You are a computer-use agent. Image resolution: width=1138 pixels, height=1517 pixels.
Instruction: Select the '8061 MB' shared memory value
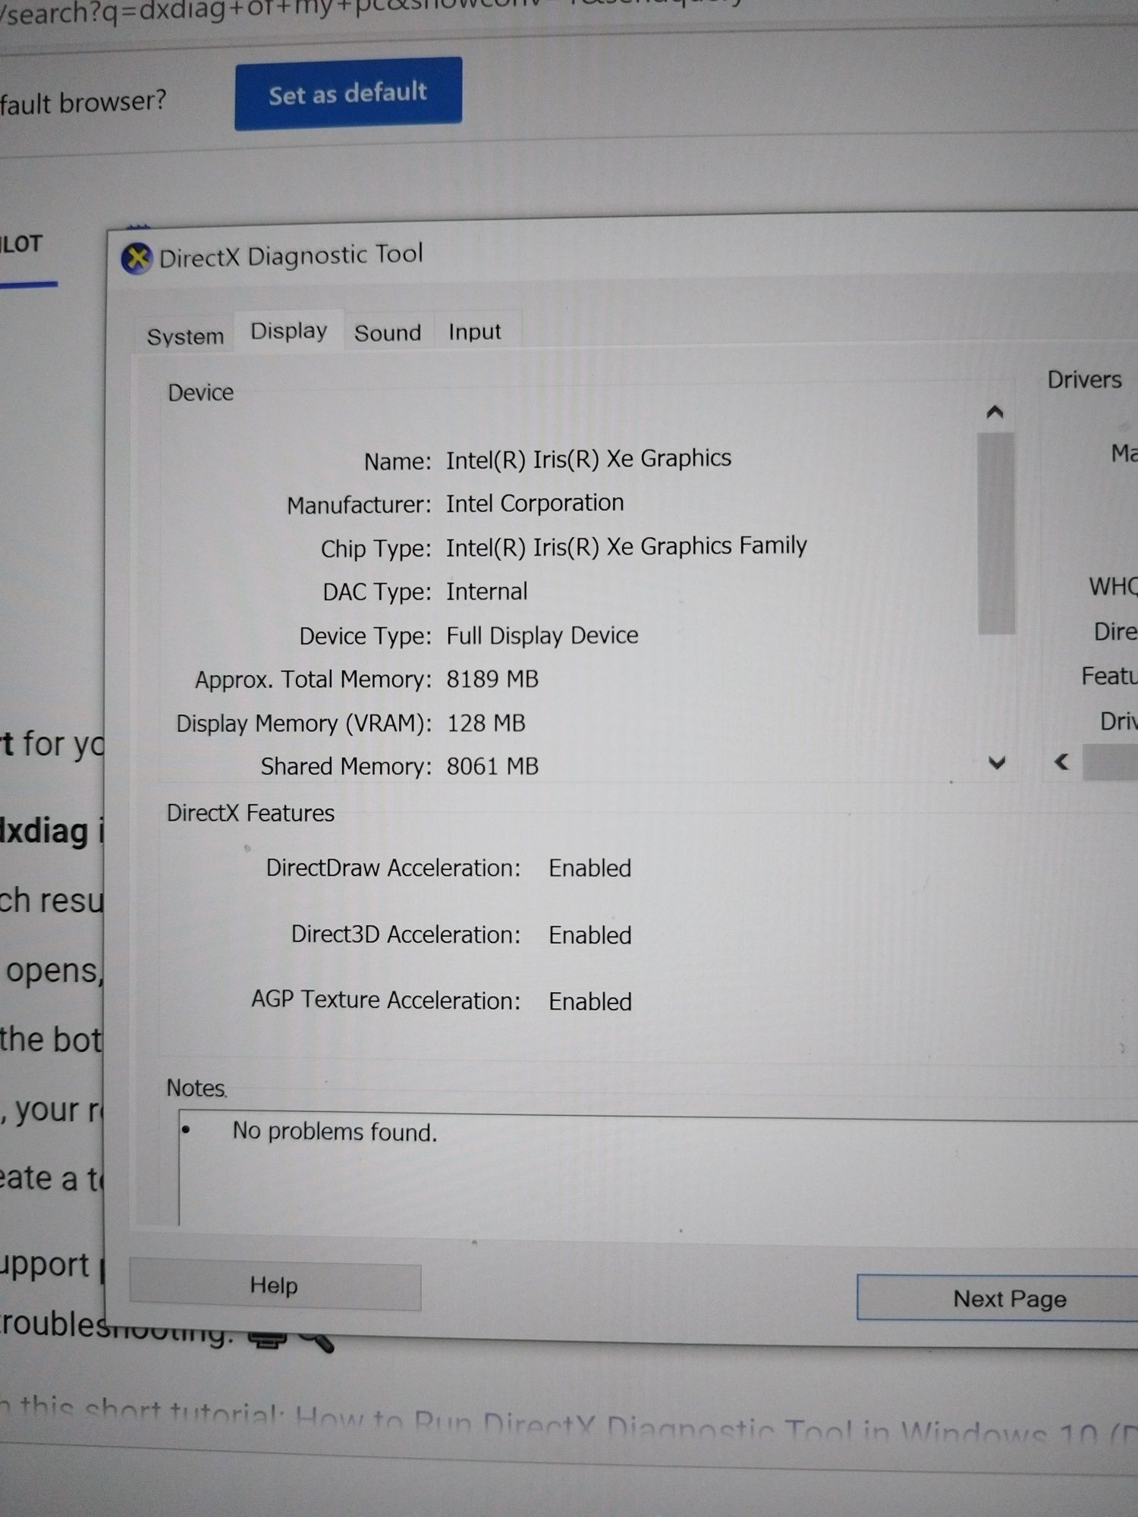click(492, 766)
